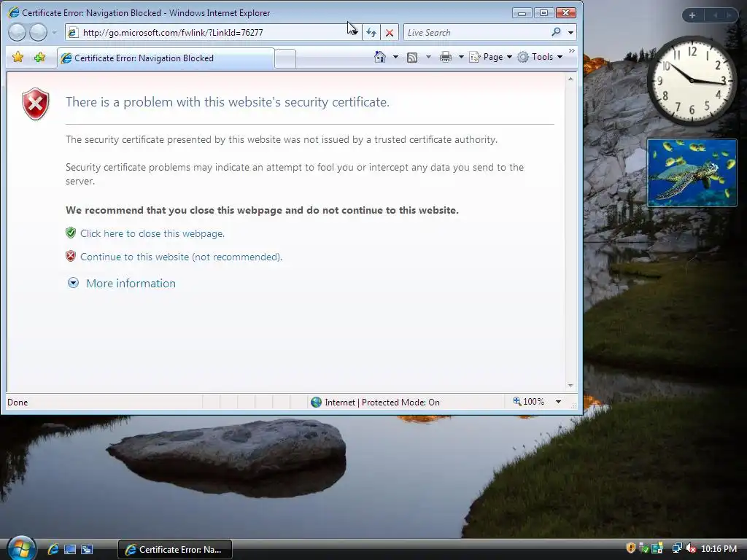747x560 pixels.
Task: Click the Forward navigation button
Action: point(38,32)
